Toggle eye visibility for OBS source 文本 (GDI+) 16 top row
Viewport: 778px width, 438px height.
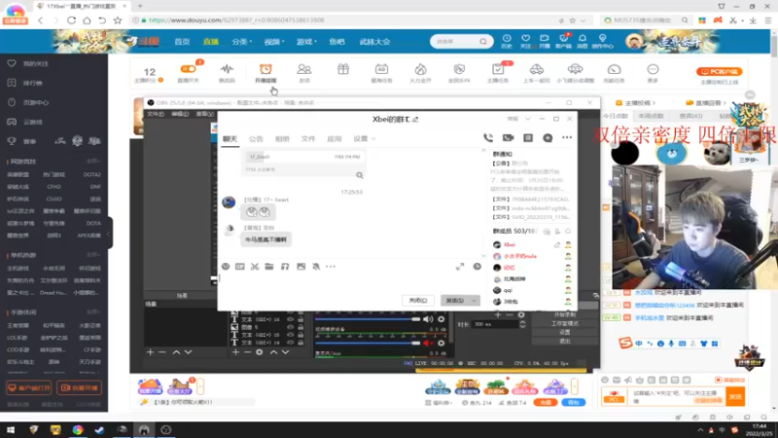click(290, 320)
